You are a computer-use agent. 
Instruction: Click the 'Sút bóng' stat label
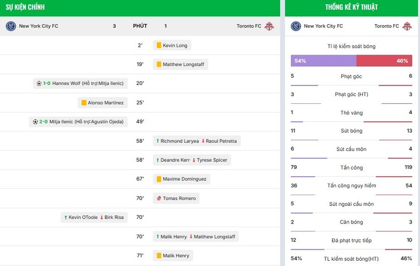coord(351,131)
